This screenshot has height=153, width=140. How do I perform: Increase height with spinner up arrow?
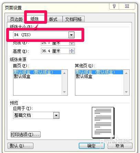[72, 50]
